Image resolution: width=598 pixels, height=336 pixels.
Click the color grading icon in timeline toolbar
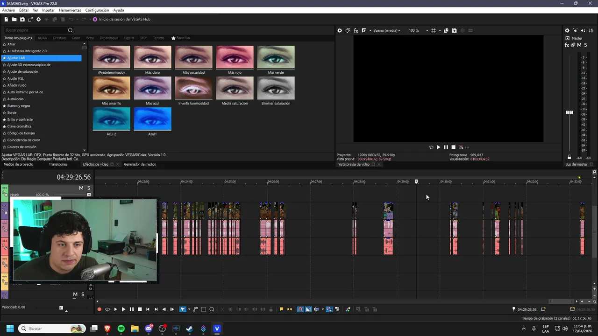(x=348, y=309)
